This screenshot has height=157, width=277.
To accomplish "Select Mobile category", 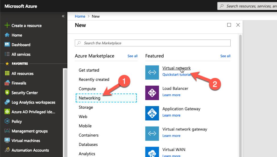I will (x=85, y=126).
